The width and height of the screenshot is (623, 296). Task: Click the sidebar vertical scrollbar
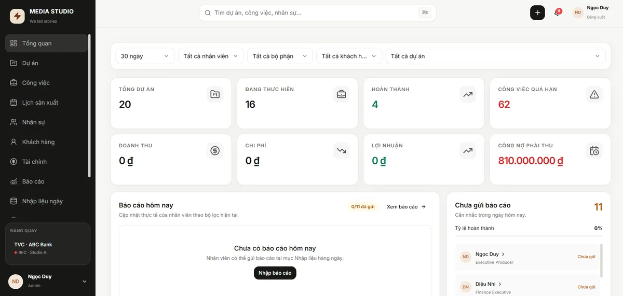[x=89, y=106]
